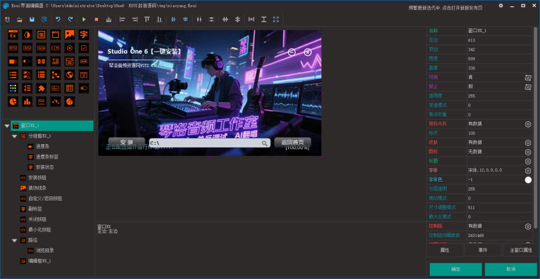Click the align left edges icon
This screenshot has height=279, width=540.
click(x=122, y=19)
